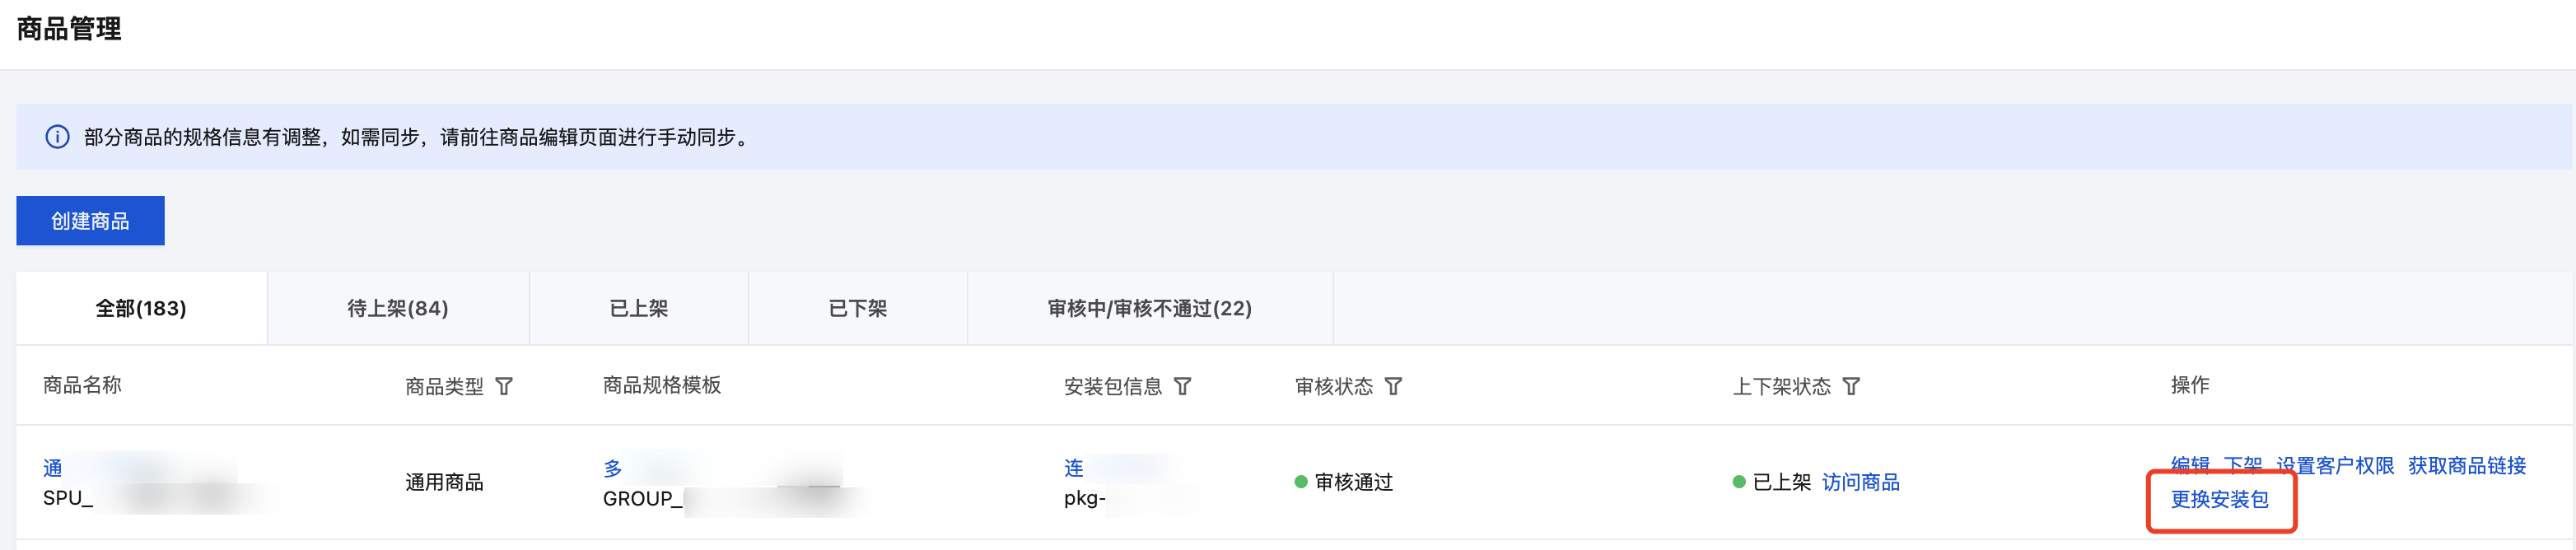Open the 上下架状态 column filter

(x=1851, y=386)
